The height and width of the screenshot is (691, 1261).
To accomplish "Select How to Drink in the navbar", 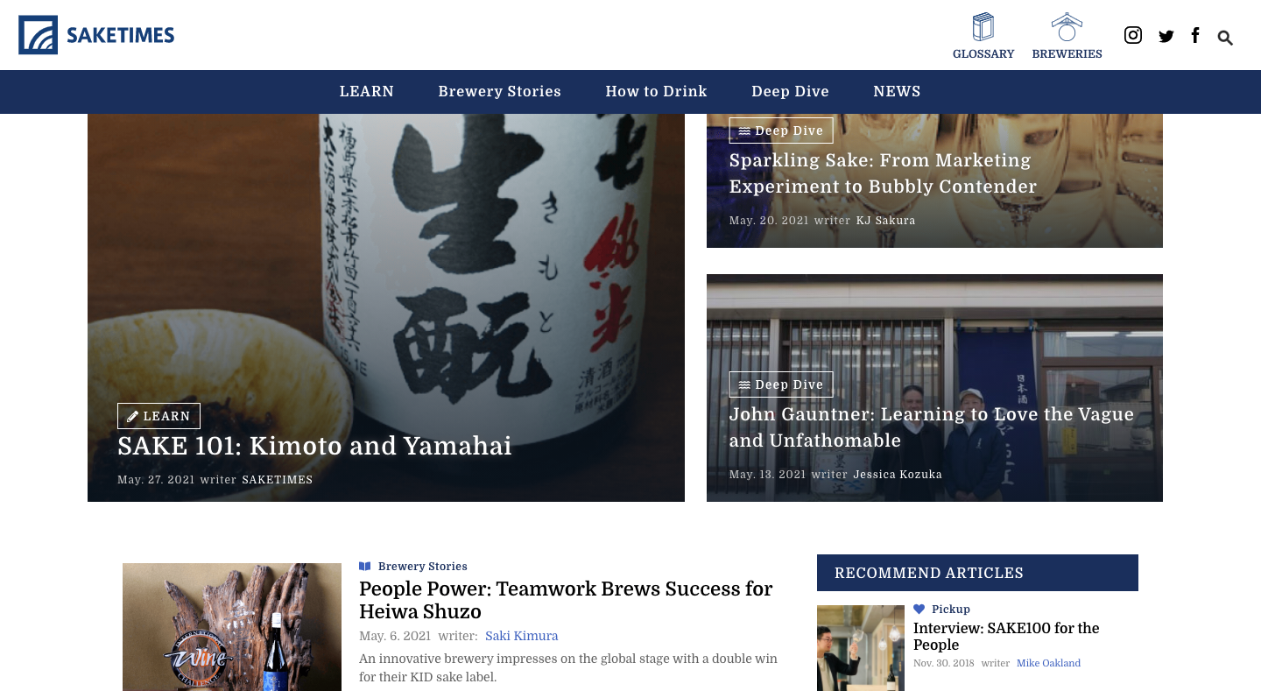I will point(656,91).
